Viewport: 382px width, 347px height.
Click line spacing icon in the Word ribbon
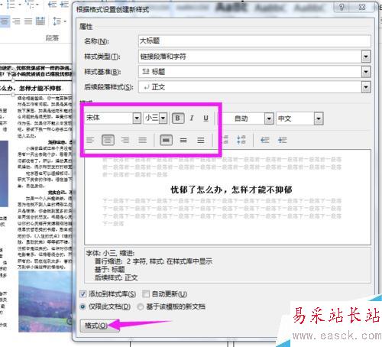(x=57, y=21)
